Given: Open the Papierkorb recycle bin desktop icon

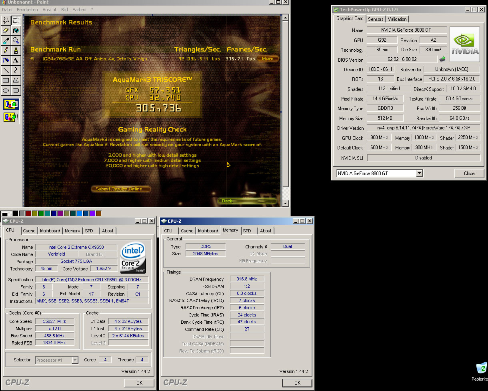Looking at the screenshot, I should click(481, 371).
